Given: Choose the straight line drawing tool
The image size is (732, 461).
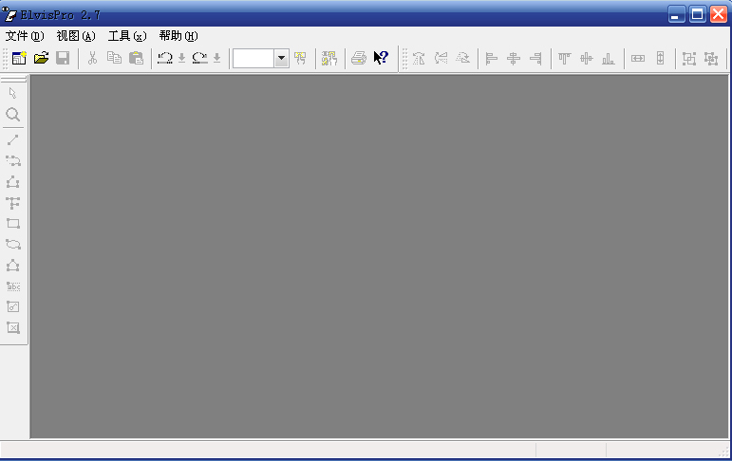Looking at the screenshot, I should pyautogui.click(x=13, y=139).
